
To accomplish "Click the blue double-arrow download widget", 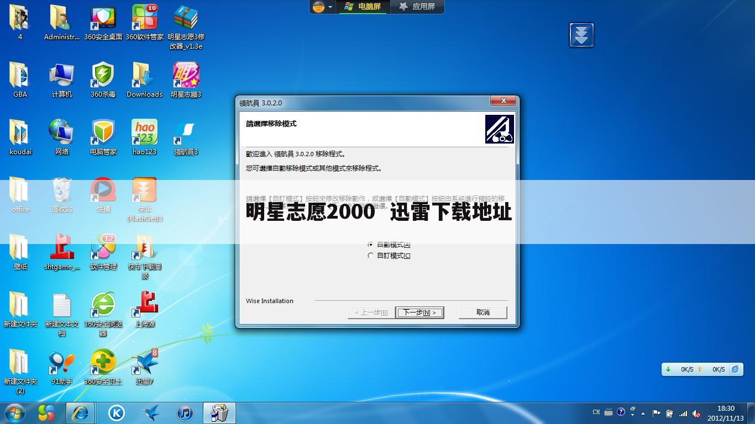I will [581, 35].
